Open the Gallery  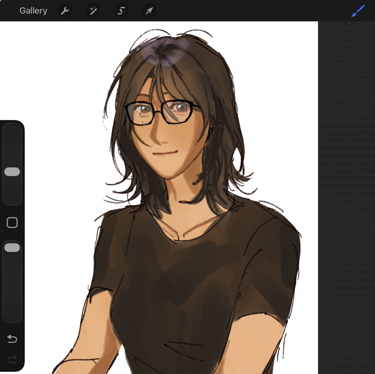click(33, 11)
